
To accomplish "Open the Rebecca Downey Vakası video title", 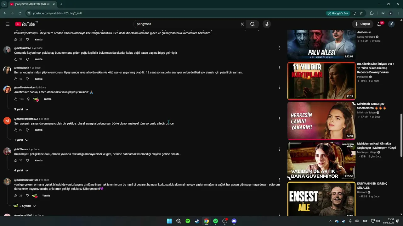I will [375, 68].
